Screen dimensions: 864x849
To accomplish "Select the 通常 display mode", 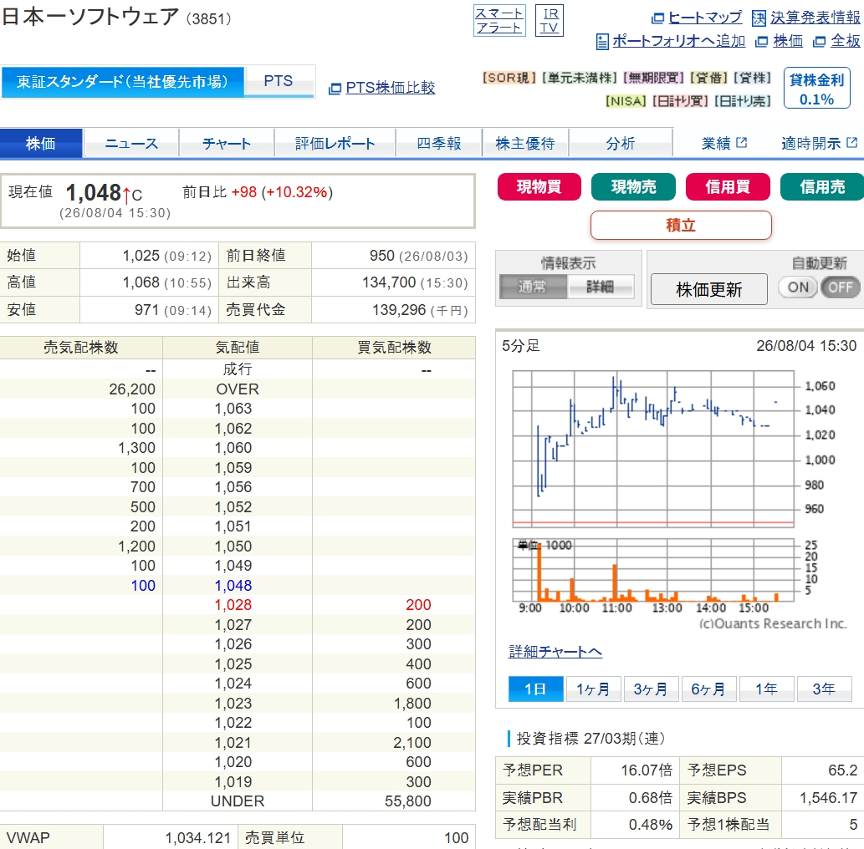I will [532, 287].
